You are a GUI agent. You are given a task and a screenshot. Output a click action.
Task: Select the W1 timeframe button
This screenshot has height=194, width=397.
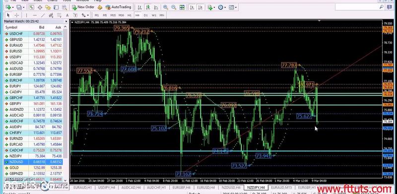tap(154, 15)
